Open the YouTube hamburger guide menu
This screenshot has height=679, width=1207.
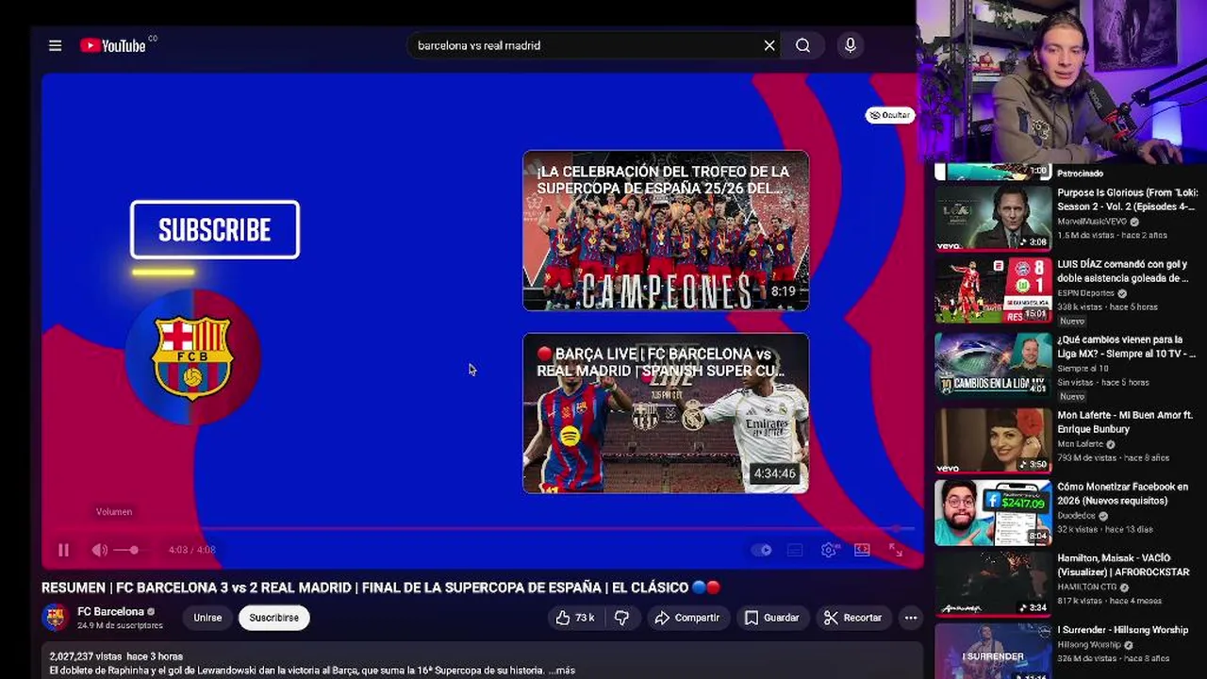coord(55,45)
